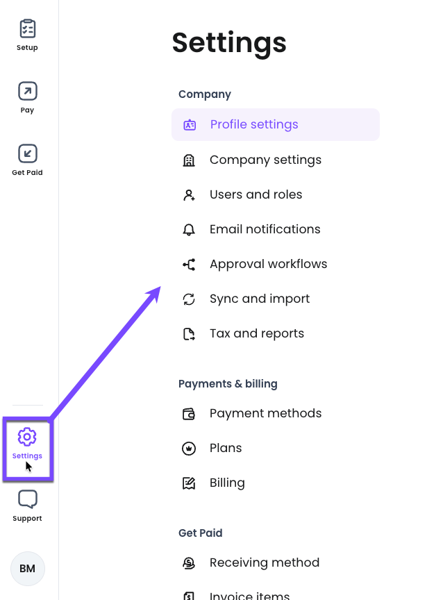427x600 pixels.
Task: Click the BM user avatar
Action: point(28,569)
